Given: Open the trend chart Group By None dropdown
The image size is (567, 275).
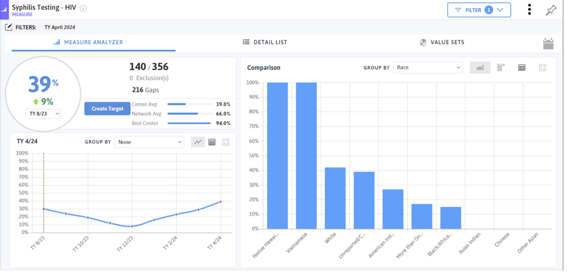Looking at the screenshot, I should click(149, 142).
